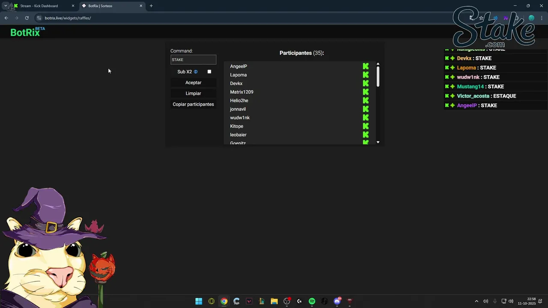Open Chrome profile avatar

(531, 18)
